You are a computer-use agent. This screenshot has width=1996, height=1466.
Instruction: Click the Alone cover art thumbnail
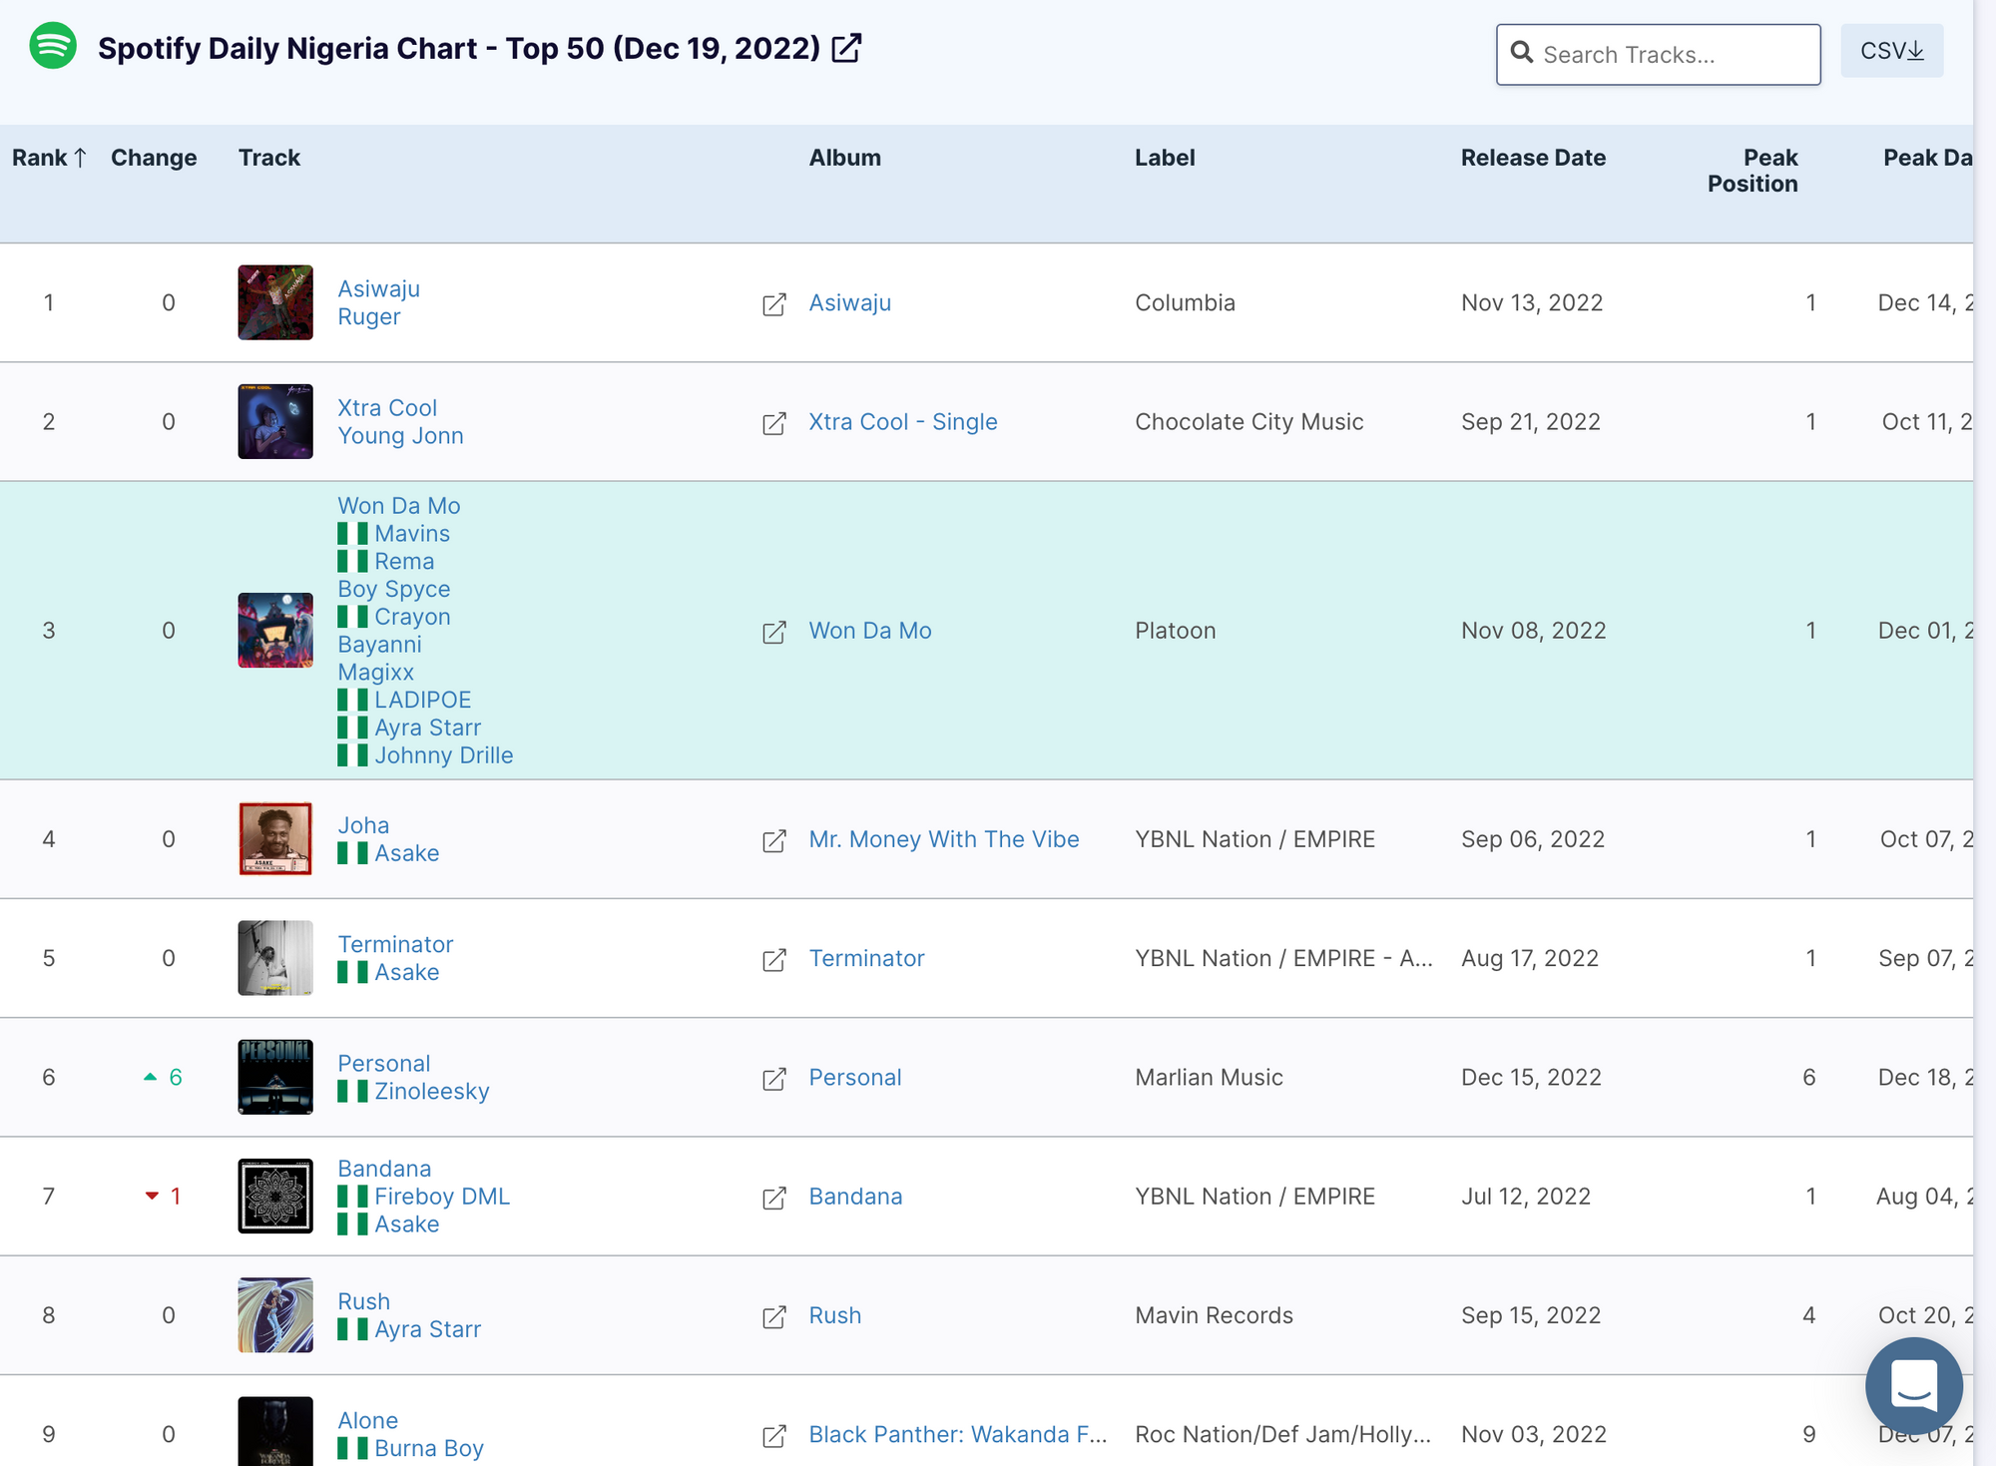[275, 1431]
